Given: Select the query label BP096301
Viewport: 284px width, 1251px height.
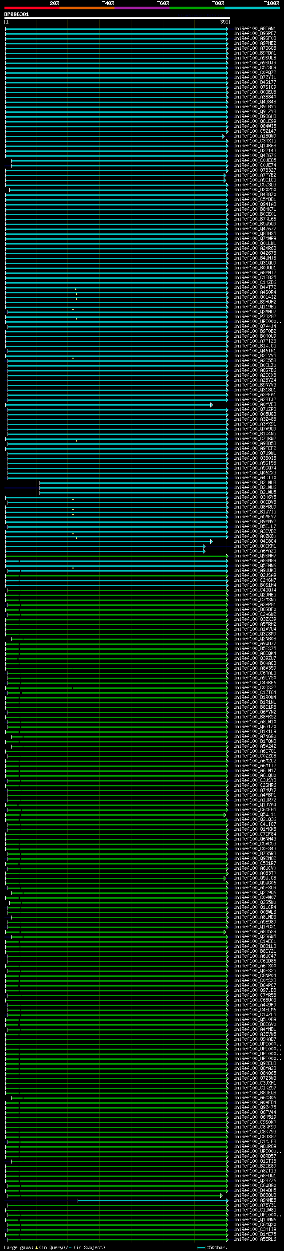Looking at the screenshot, I should 16,14.
